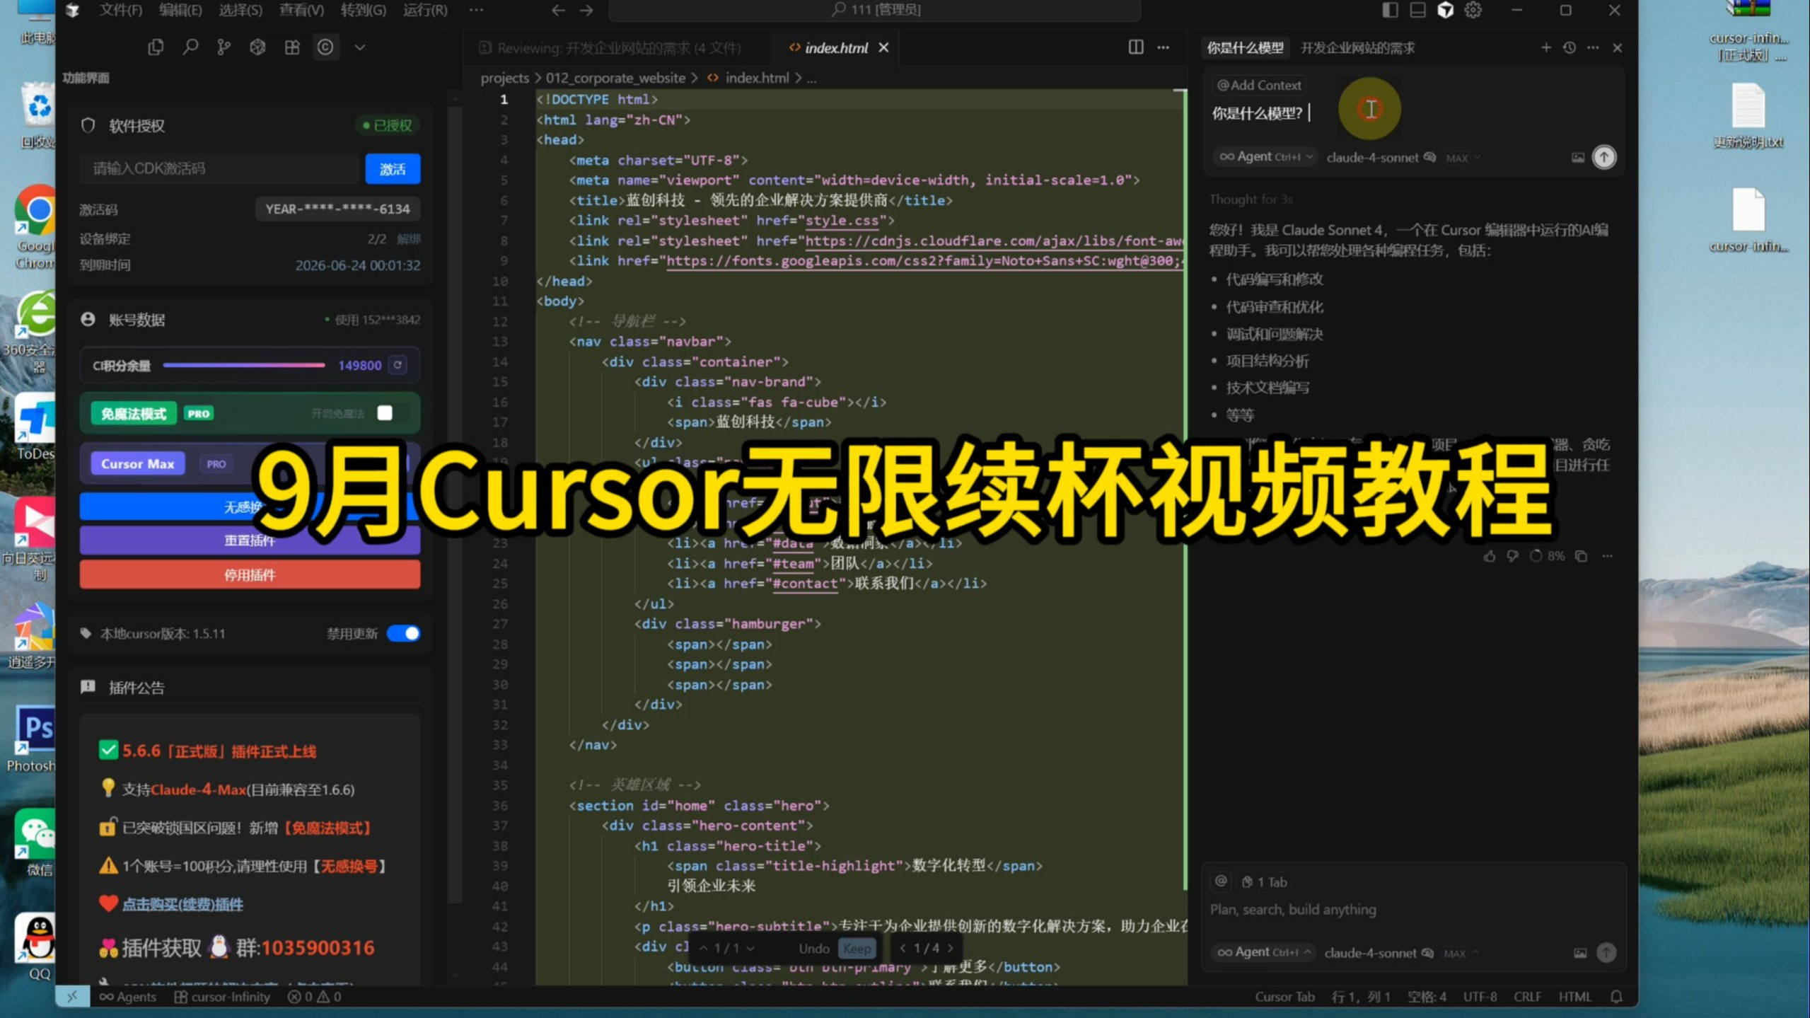Open the cube icon in the sidebar

click(257, 47)
